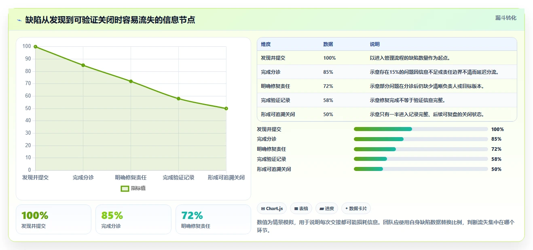The width and height of the screenshot is (533, 250).
Task: Click the 发现并提交 label on the chart x-axis
Action: click(x=36, y=177)
